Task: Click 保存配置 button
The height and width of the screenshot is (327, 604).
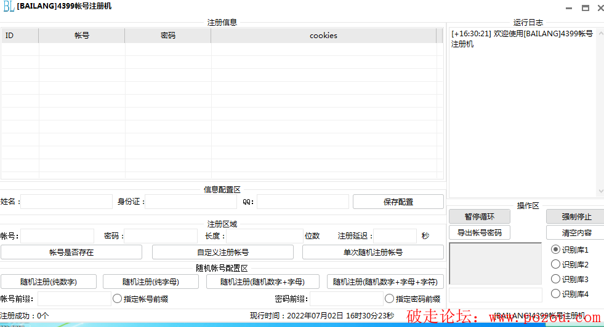Action: tap(398, 202)
